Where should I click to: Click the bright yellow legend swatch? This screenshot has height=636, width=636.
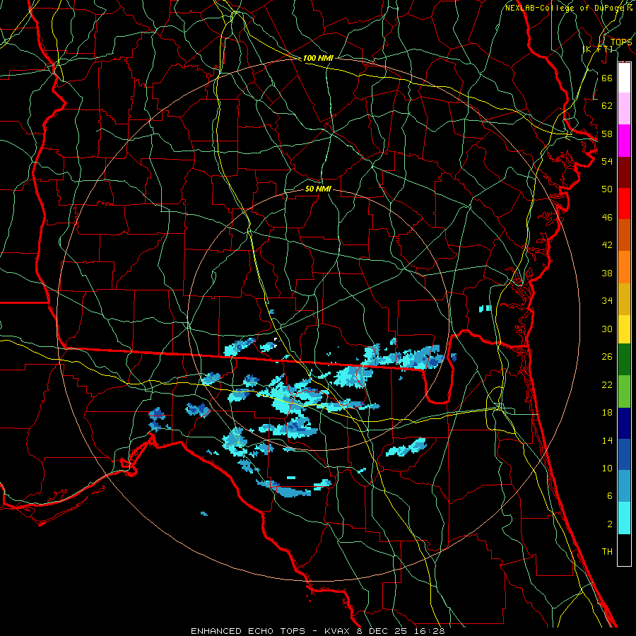pyautogui.click(x=624, y=329)
